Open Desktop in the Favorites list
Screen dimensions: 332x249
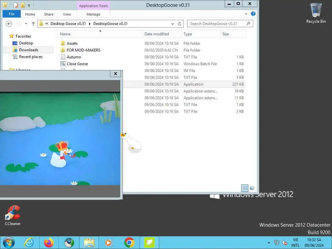pyautogui.click(x=26, y=43)
